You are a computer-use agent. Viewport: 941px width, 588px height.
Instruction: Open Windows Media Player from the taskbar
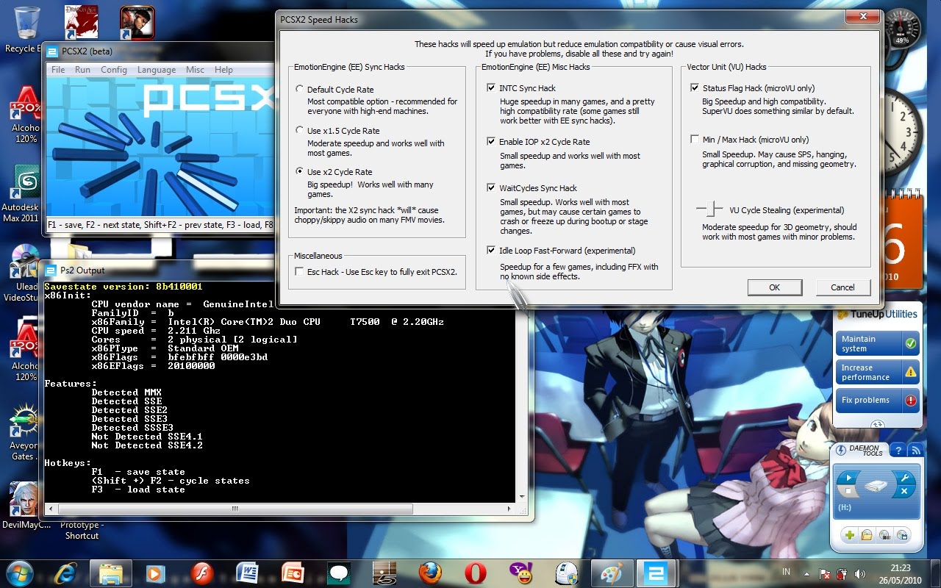click(156, 573)
